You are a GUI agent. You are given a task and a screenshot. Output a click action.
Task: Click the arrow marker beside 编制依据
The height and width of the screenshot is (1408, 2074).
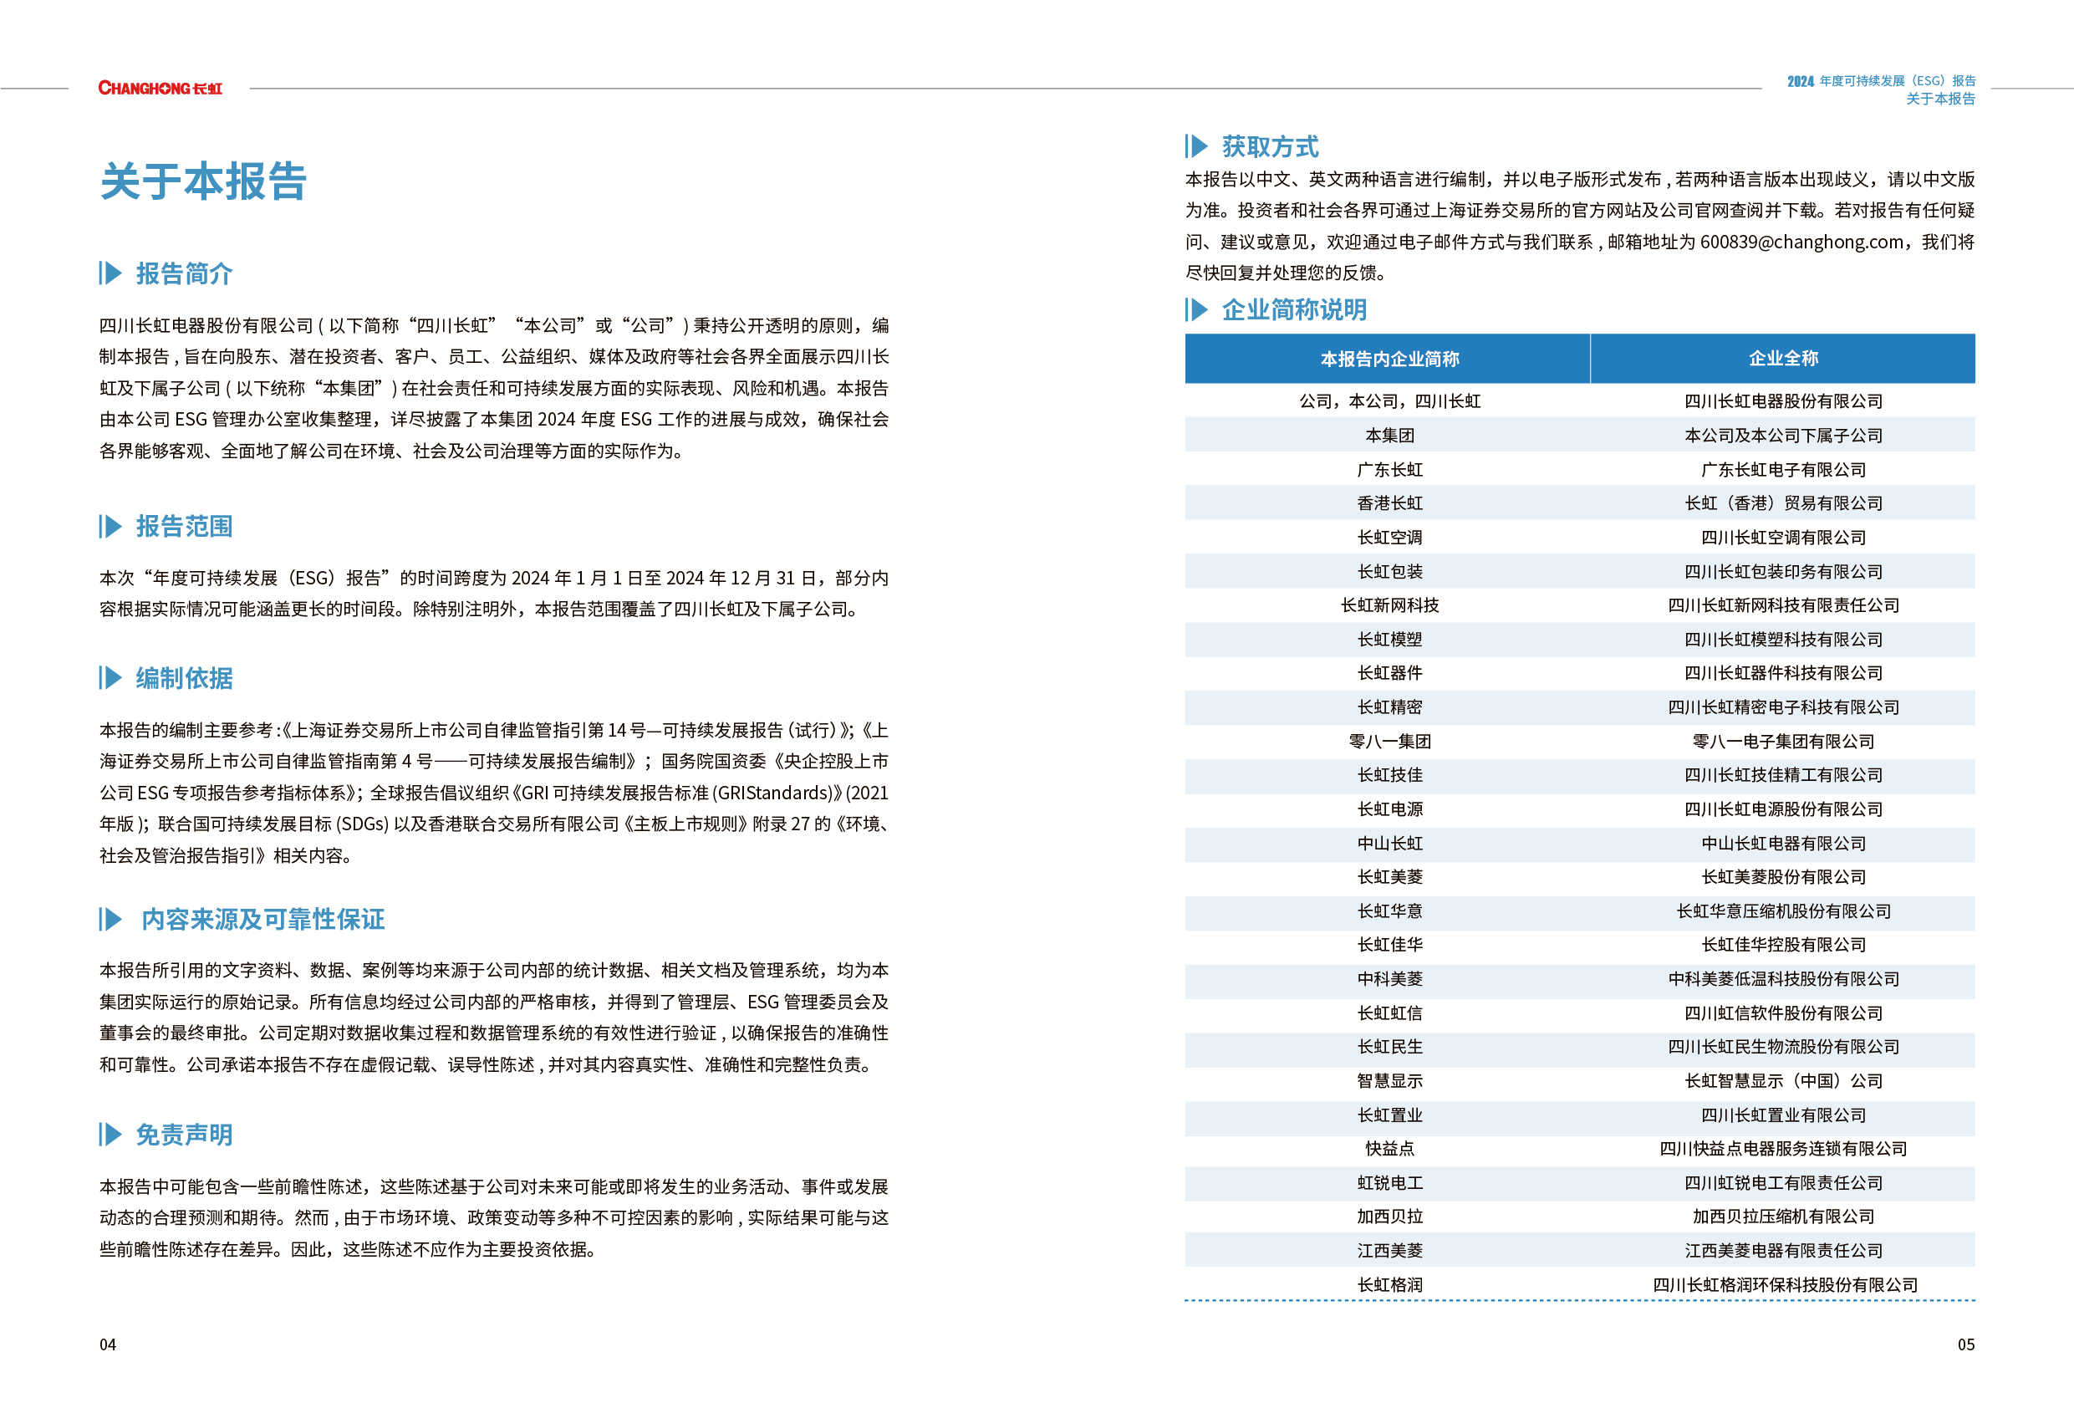(110, 677)
